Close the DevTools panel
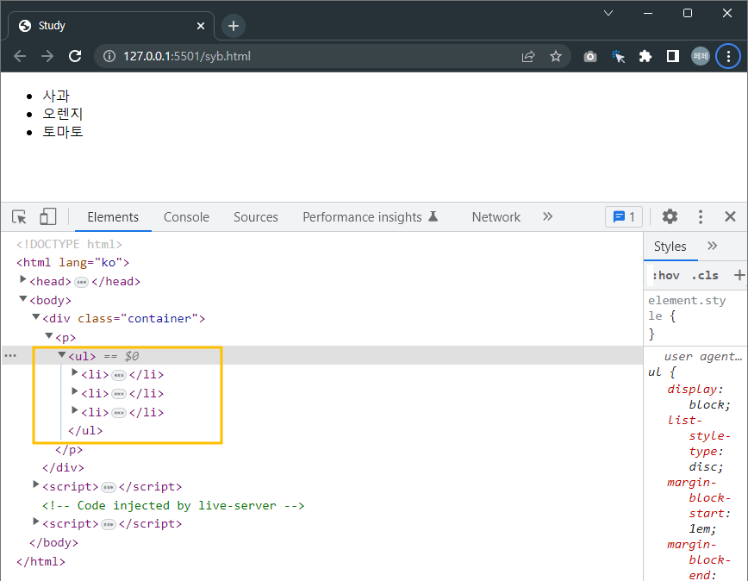The image size is (748, 581). (x=730, y=216)
